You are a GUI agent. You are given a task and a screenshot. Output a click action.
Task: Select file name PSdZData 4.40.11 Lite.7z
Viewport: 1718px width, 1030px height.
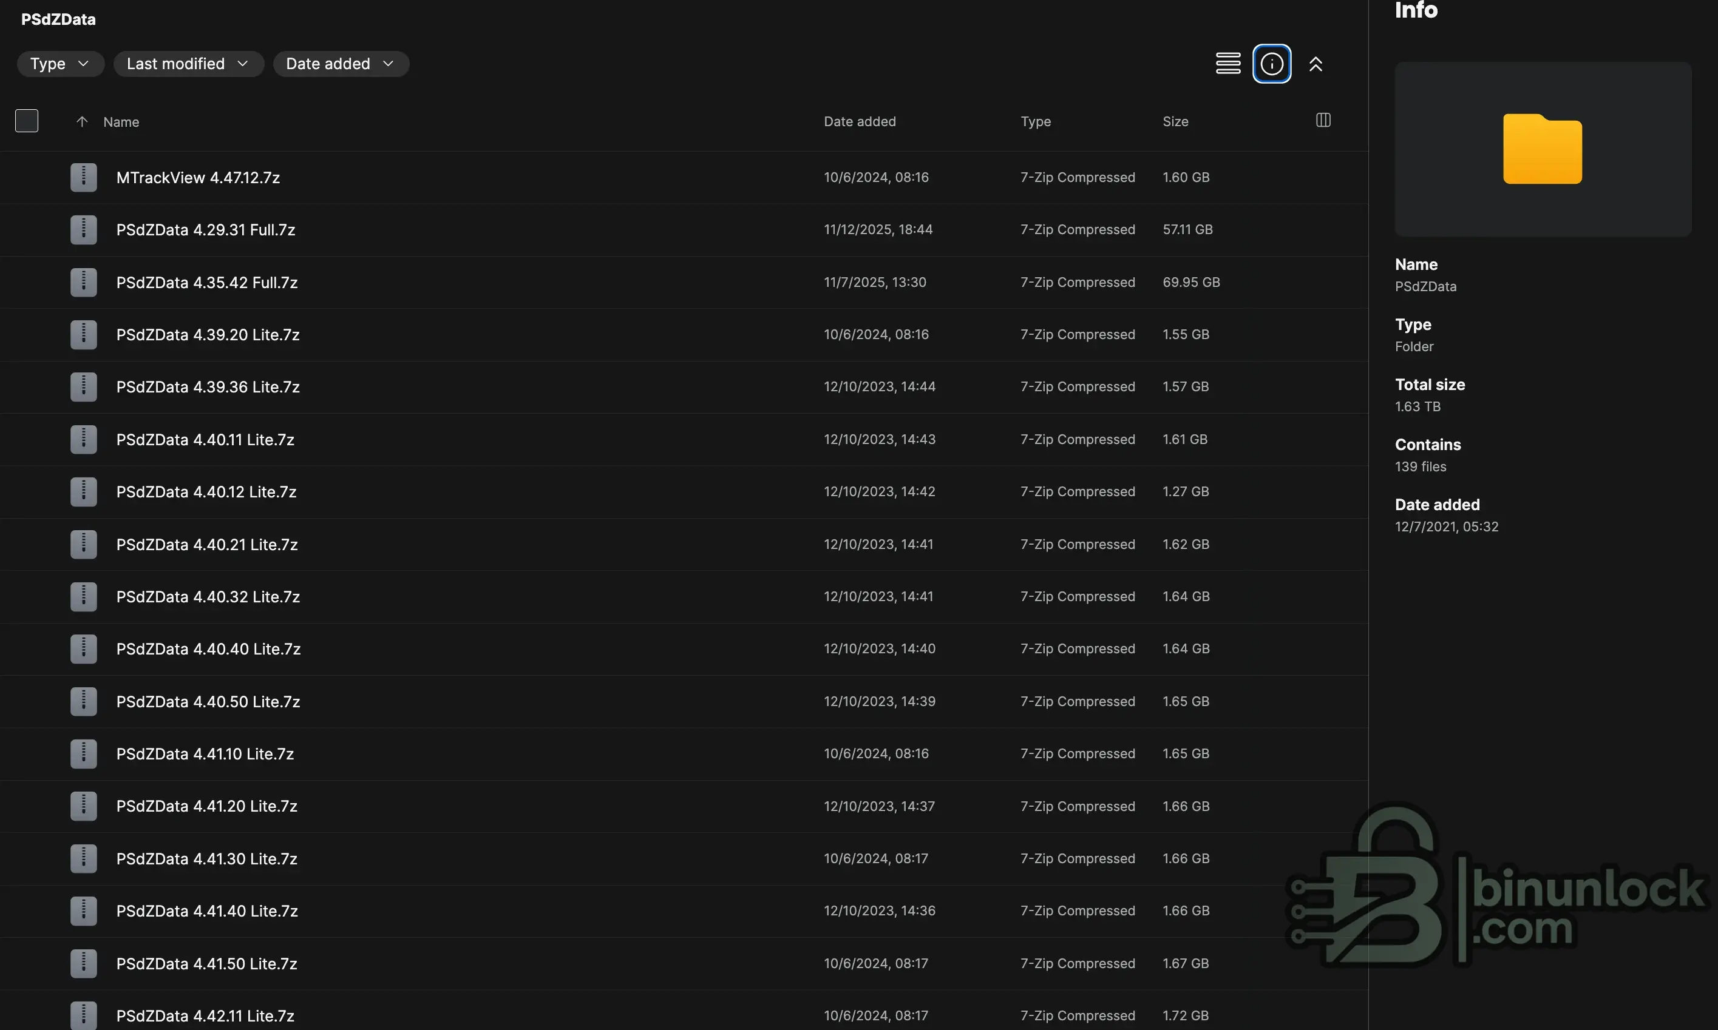pyautogui.click(x=205, y=439)
